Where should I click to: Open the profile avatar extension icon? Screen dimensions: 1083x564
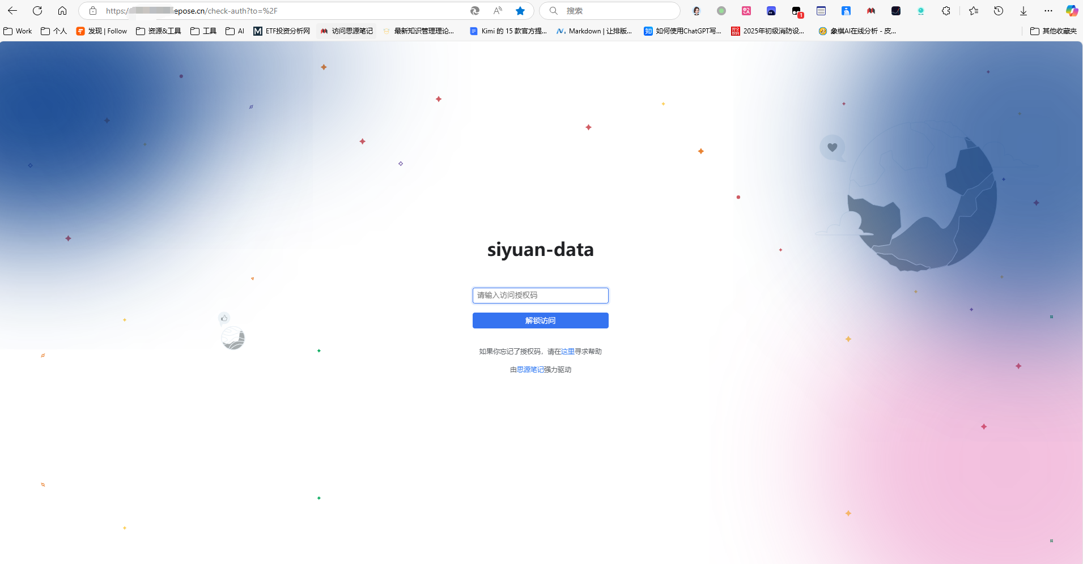click(696, 11)
